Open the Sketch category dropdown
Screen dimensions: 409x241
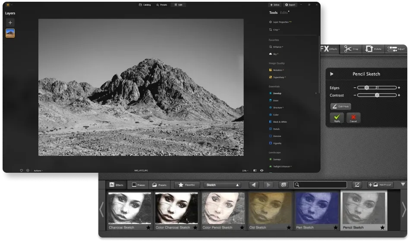[x=222, y=185]
